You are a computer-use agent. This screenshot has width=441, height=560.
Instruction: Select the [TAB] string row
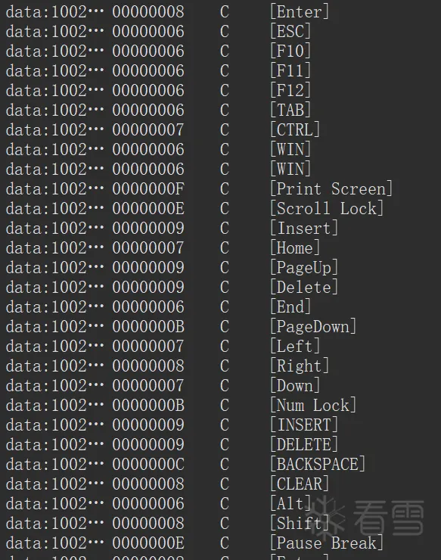[x=220, y=110]
